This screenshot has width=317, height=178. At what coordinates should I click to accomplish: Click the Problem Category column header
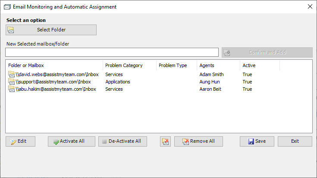[x=129, y=65]
